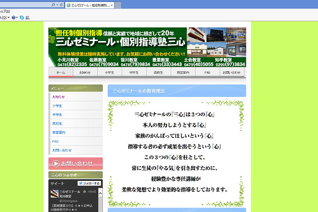Click the site header banner image
The width and height of the screenshot is (318, 212).
[x=147, y=47]
